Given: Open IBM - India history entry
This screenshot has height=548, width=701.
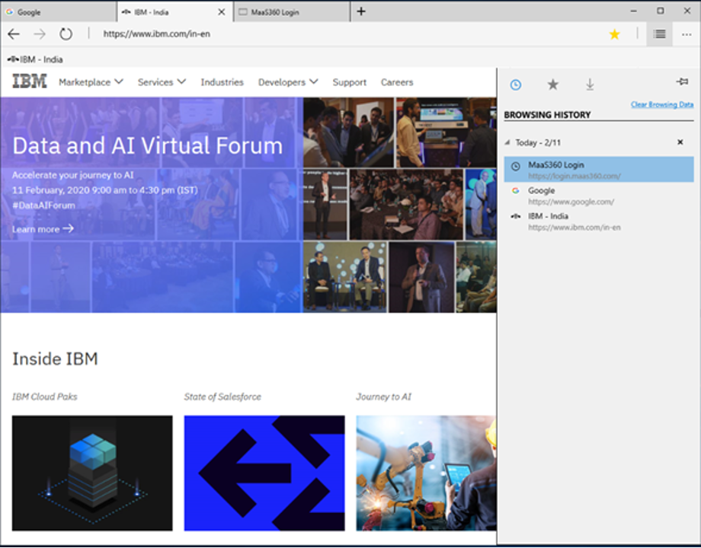Looking at the screenshot, I should click(599, 221).
